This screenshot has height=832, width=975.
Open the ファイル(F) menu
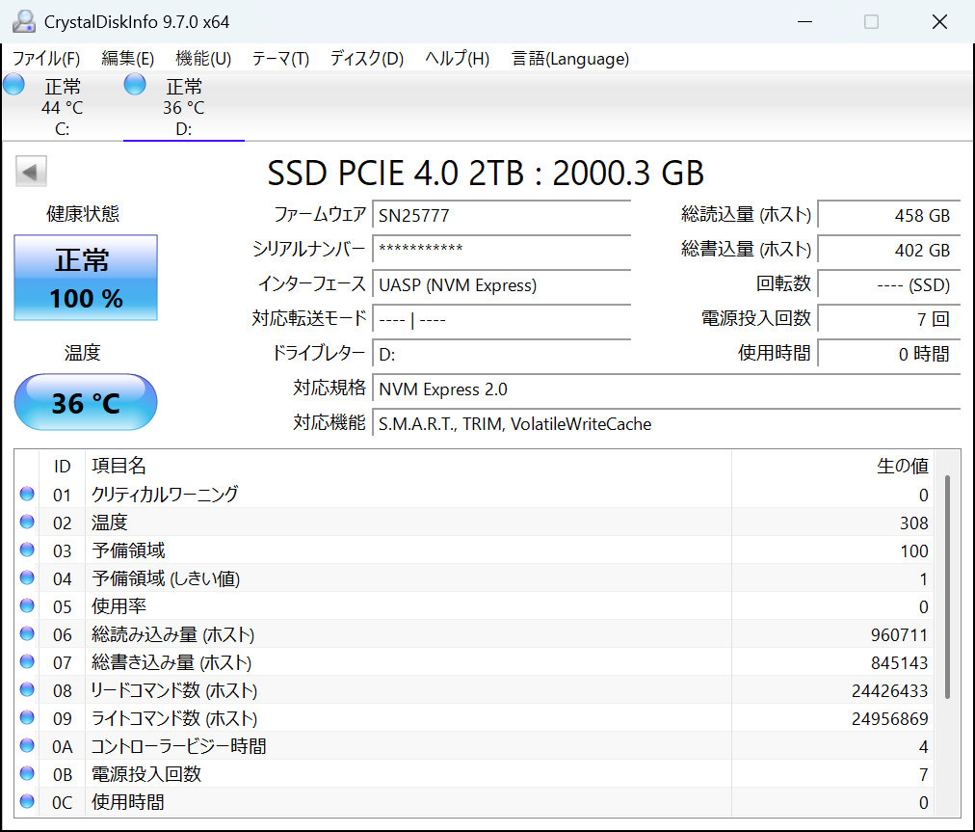(46, 59)
